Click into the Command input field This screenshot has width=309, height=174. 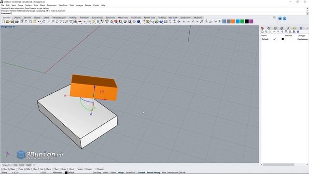pyautogui.click(x=158, y=14)
